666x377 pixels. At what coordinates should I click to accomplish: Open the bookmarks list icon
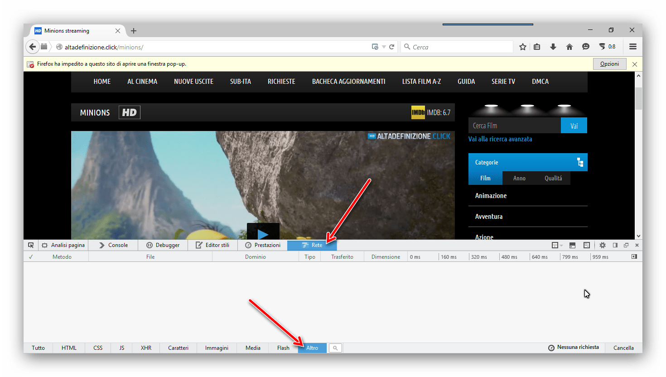[x=537, y=47]
